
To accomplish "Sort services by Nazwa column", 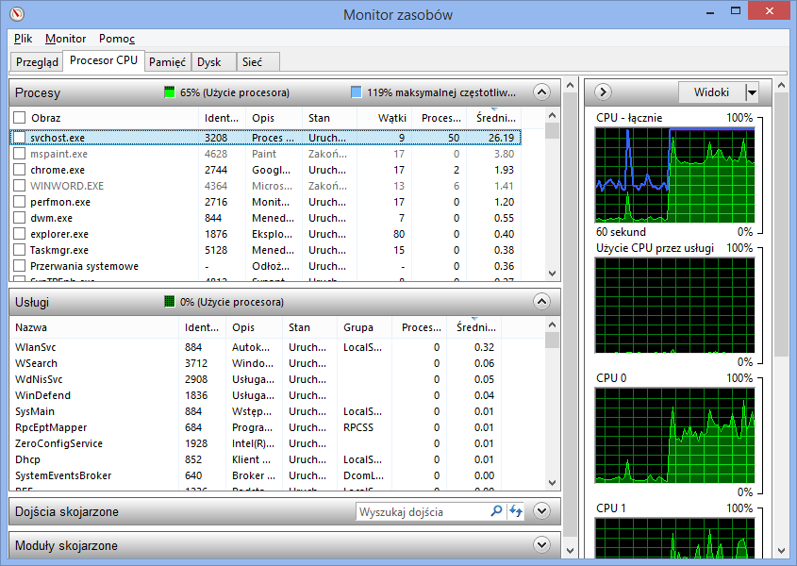I will [x=94, y=327].
